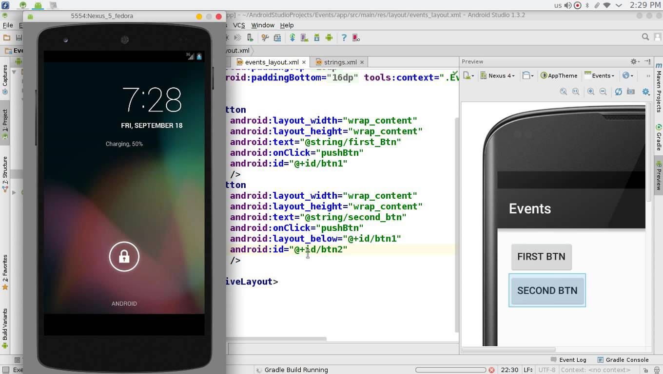The height and width of the screenshot is (374, 663).
Task: Click the Preview screenshot camera icon
Action: [631, 92]
